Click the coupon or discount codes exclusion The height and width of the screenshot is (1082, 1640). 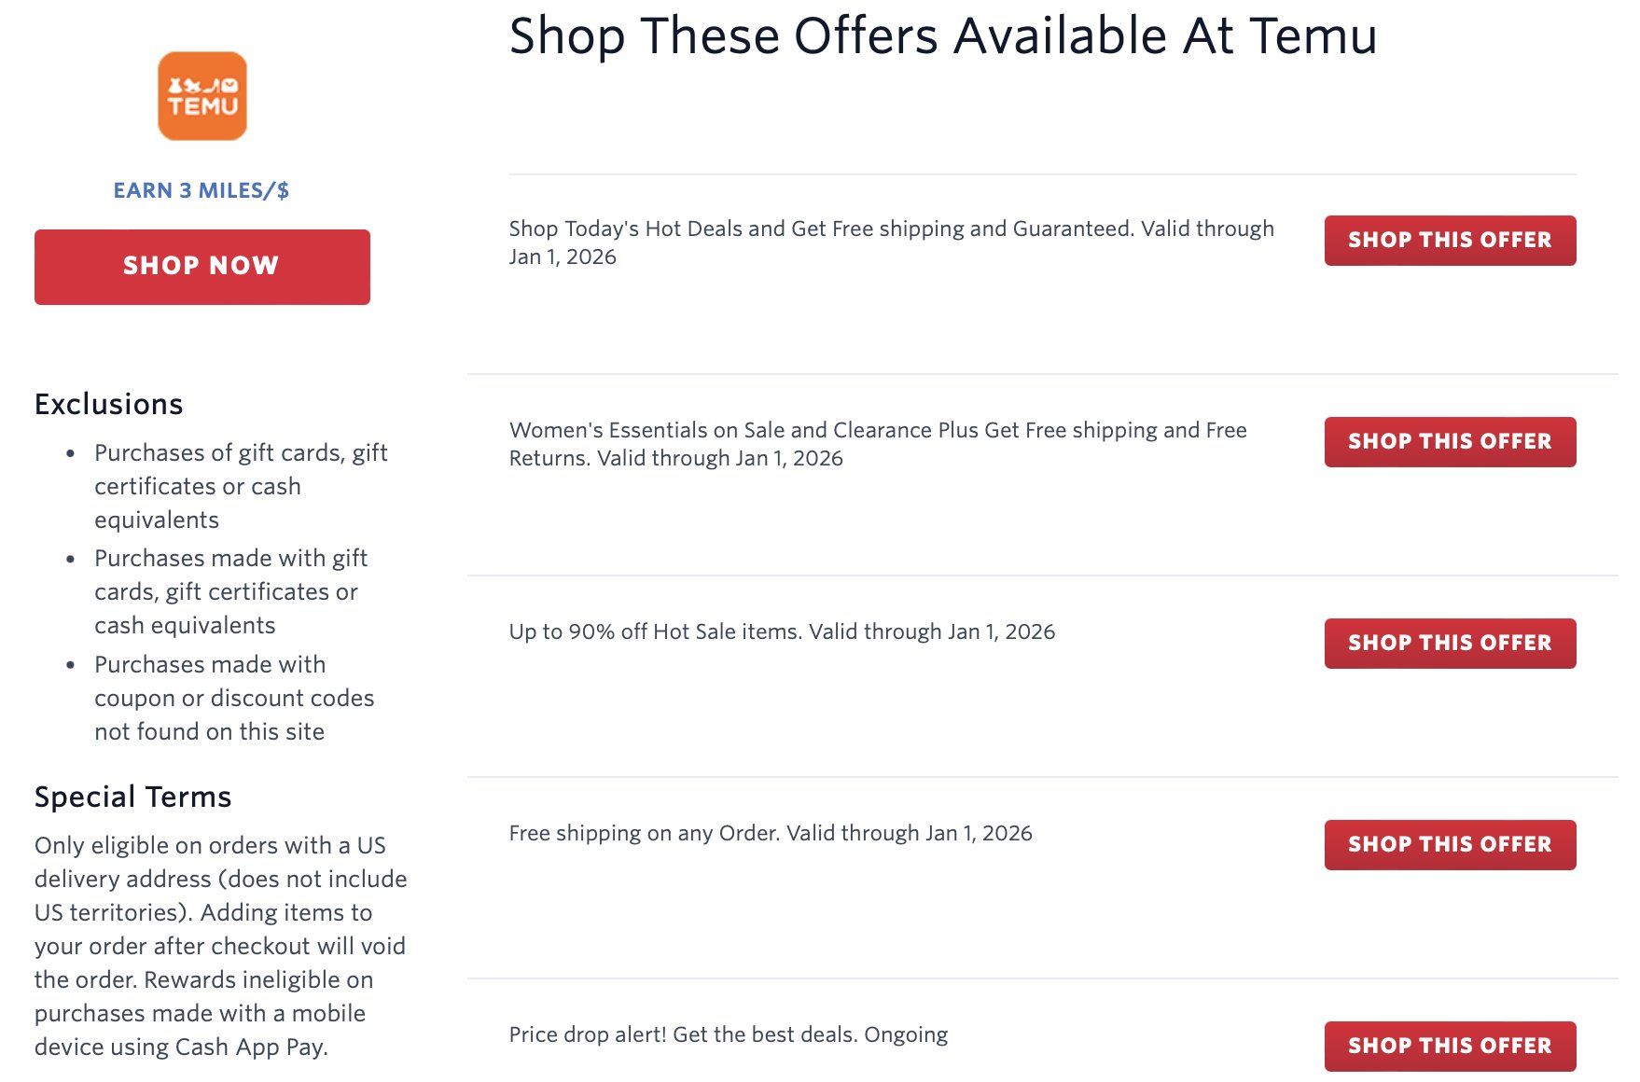click(x=233, y=698)
